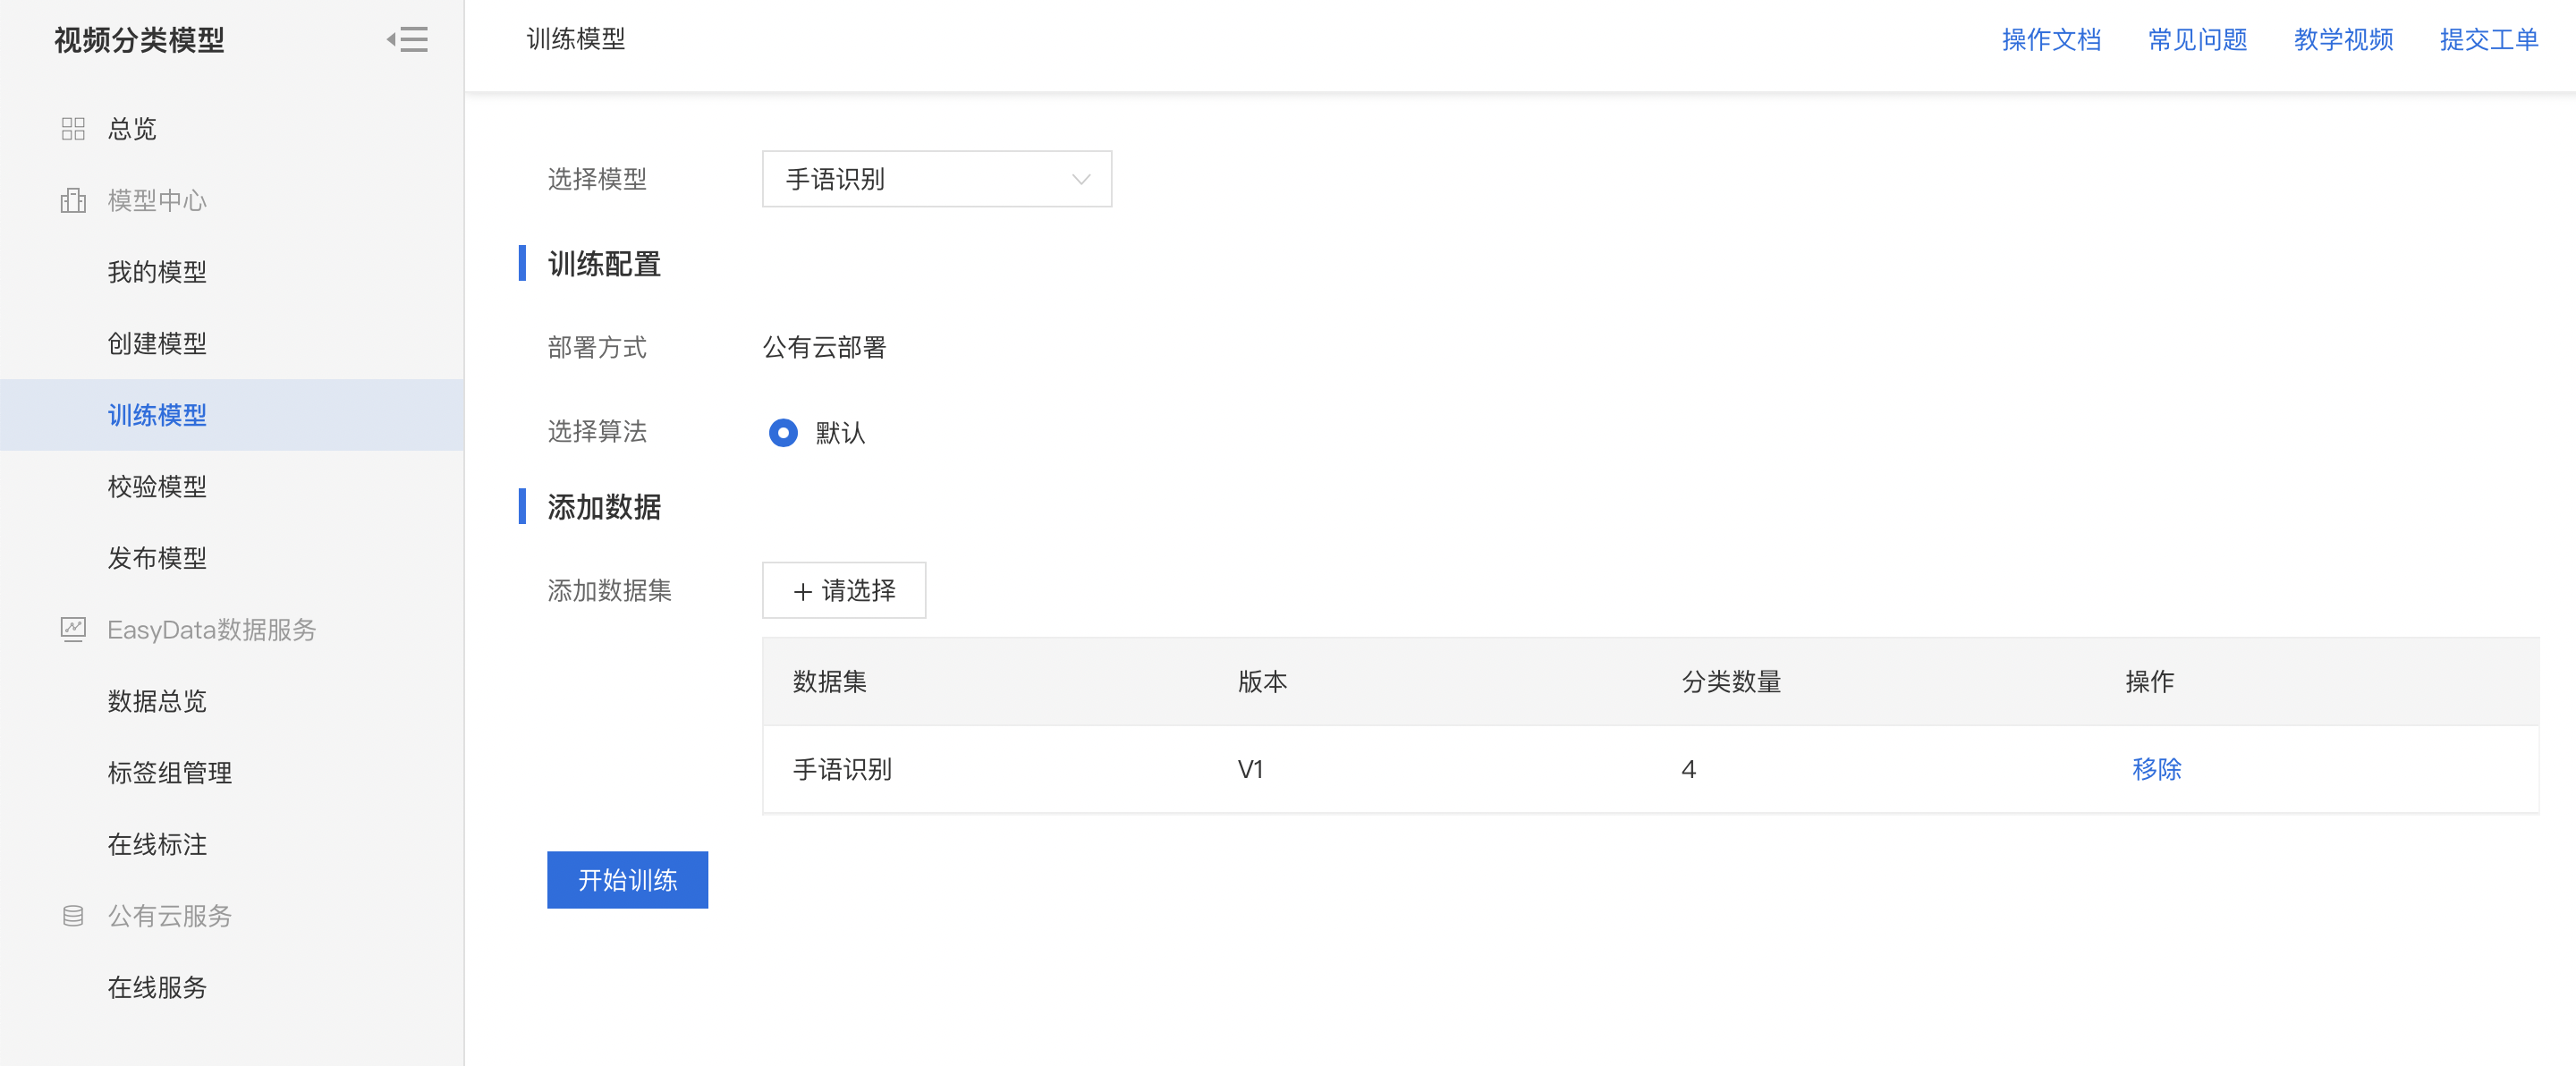Open 在线服务 menu item

click(x=157, y=987)
